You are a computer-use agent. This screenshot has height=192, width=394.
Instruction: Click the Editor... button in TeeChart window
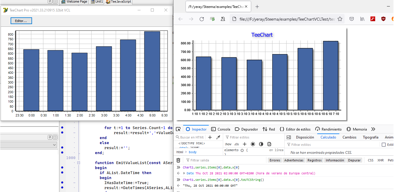(21, 21)
